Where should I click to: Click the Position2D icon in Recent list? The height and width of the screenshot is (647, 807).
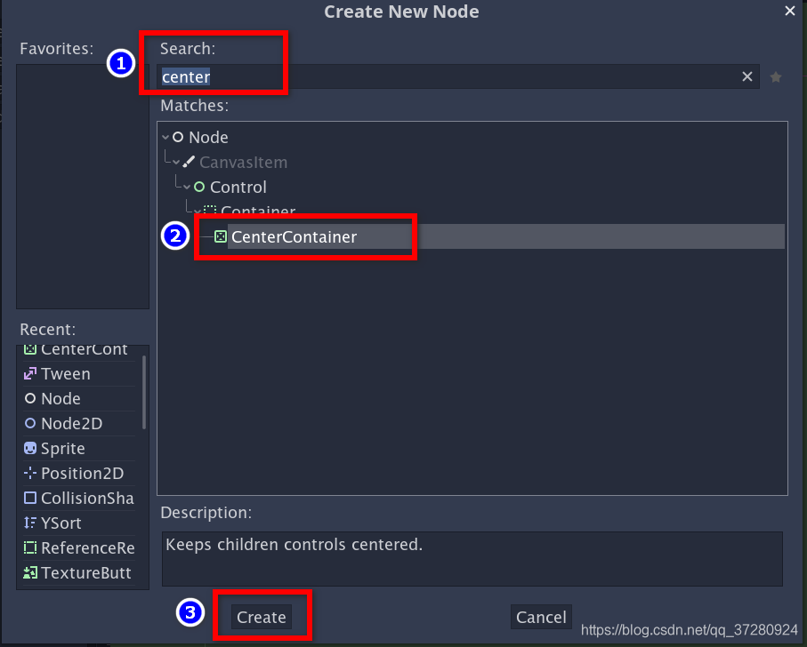(x=30, y=473)
